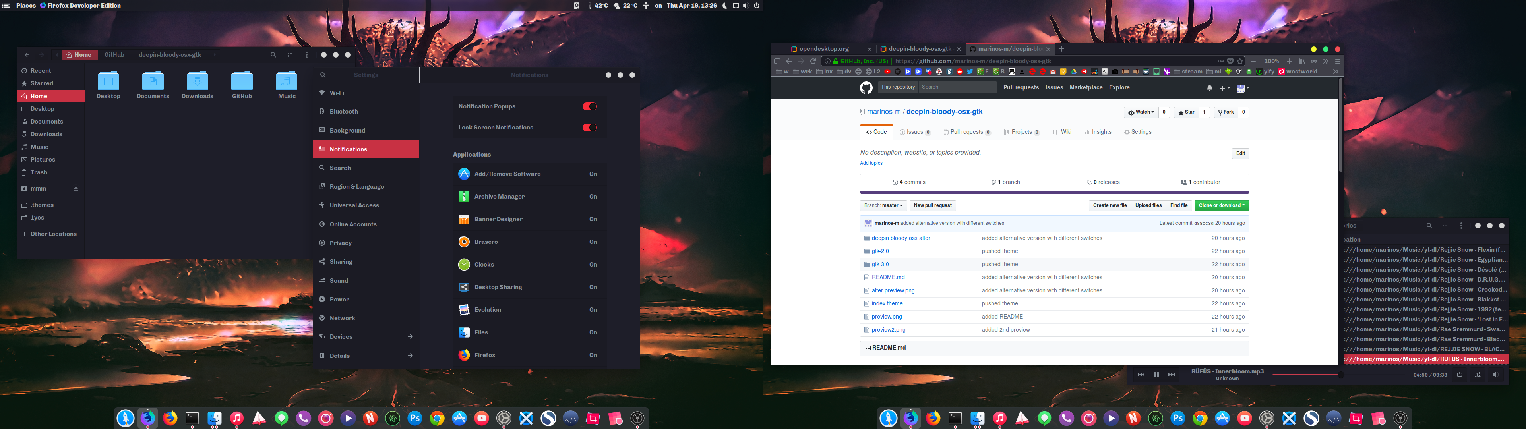
Task: Skip to next track in music player
Action: (x=1171, y=375)
